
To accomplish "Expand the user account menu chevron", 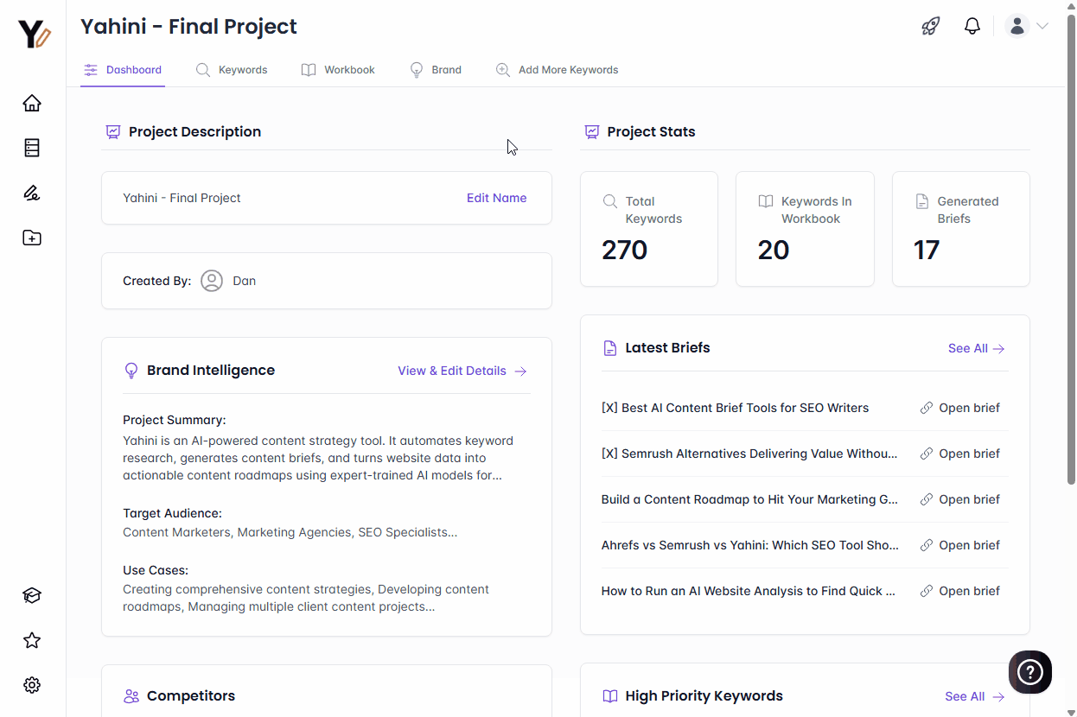I will [x=1042, y=26].
